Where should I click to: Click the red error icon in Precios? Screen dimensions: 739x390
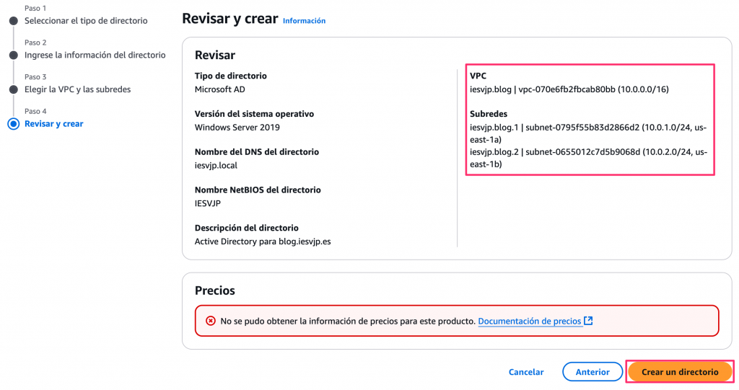211,321
